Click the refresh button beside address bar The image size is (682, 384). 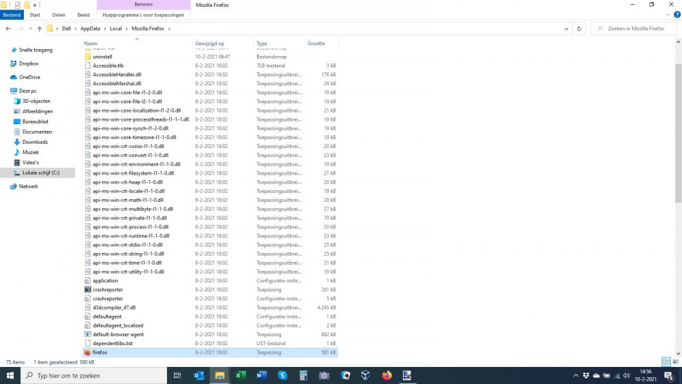579,29
